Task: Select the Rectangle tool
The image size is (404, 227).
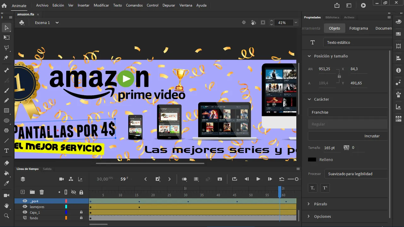Action: pyautogui.click(x=6, y=111)
